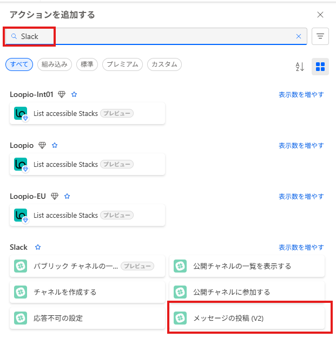Click the アクションを追加する panel title
The width and height of the screenshot is (336, 337).
pos(52,15)
